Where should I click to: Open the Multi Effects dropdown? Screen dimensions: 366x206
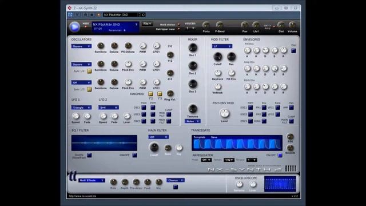[x=91, y=180]
